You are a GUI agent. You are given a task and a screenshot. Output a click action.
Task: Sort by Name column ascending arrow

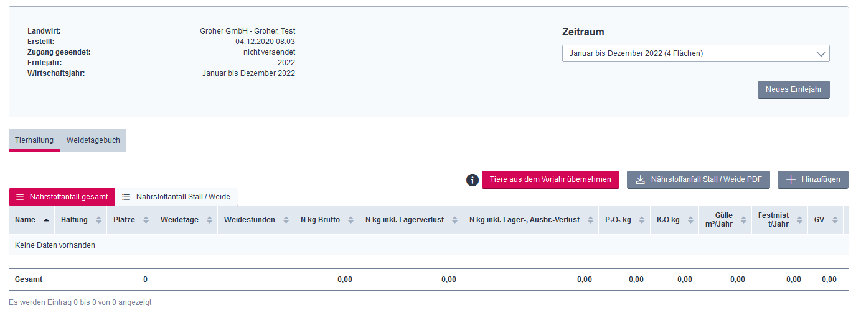46,220
